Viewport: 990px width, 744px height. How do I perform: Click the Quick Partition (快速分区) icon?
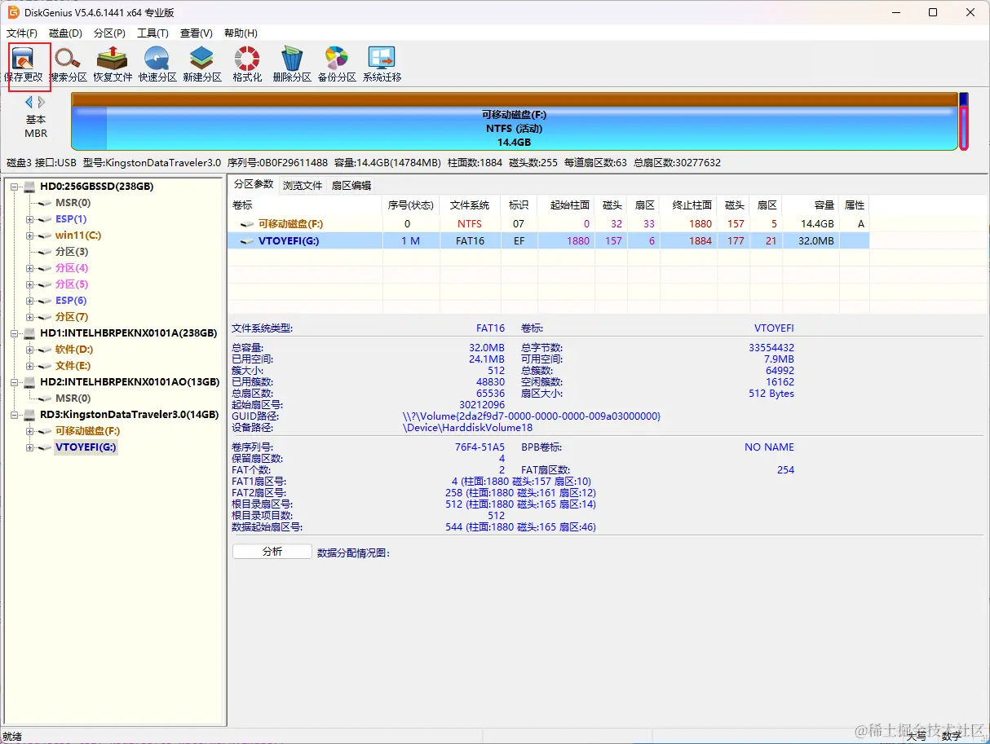coord(157,64)
